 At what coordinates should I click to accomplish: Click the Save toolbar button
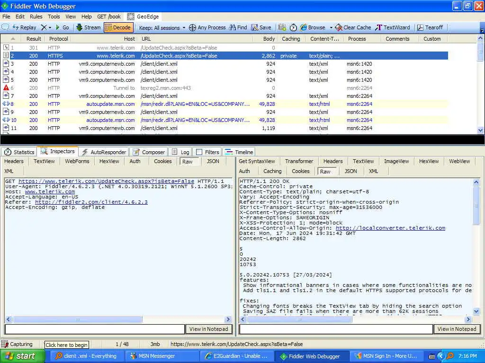click(x=261, y=27)
